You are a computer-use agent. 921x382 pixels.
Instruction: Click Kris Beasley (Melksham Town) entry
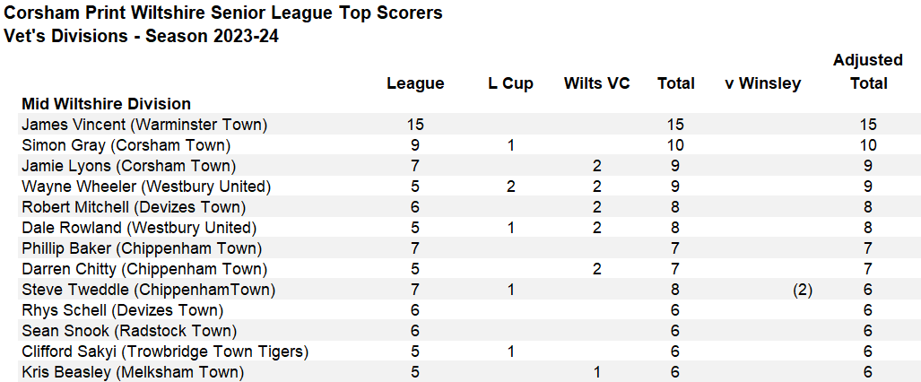click(x=133, y=372)
